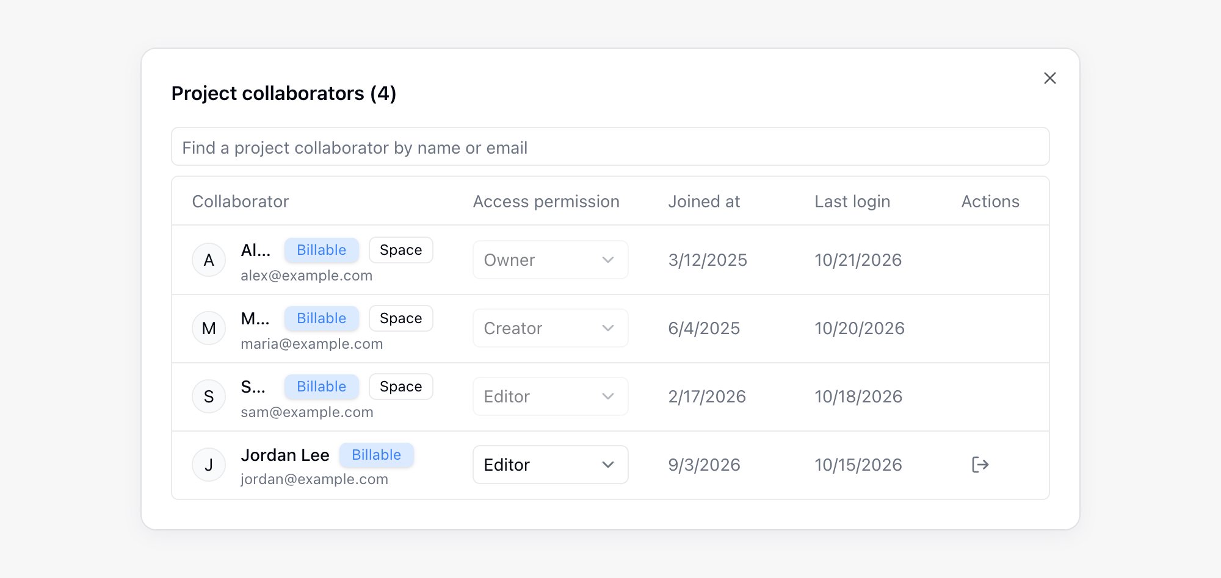Click the Actions column header
This screenshot has height=578, width=1221.
[x=990, y=201]
